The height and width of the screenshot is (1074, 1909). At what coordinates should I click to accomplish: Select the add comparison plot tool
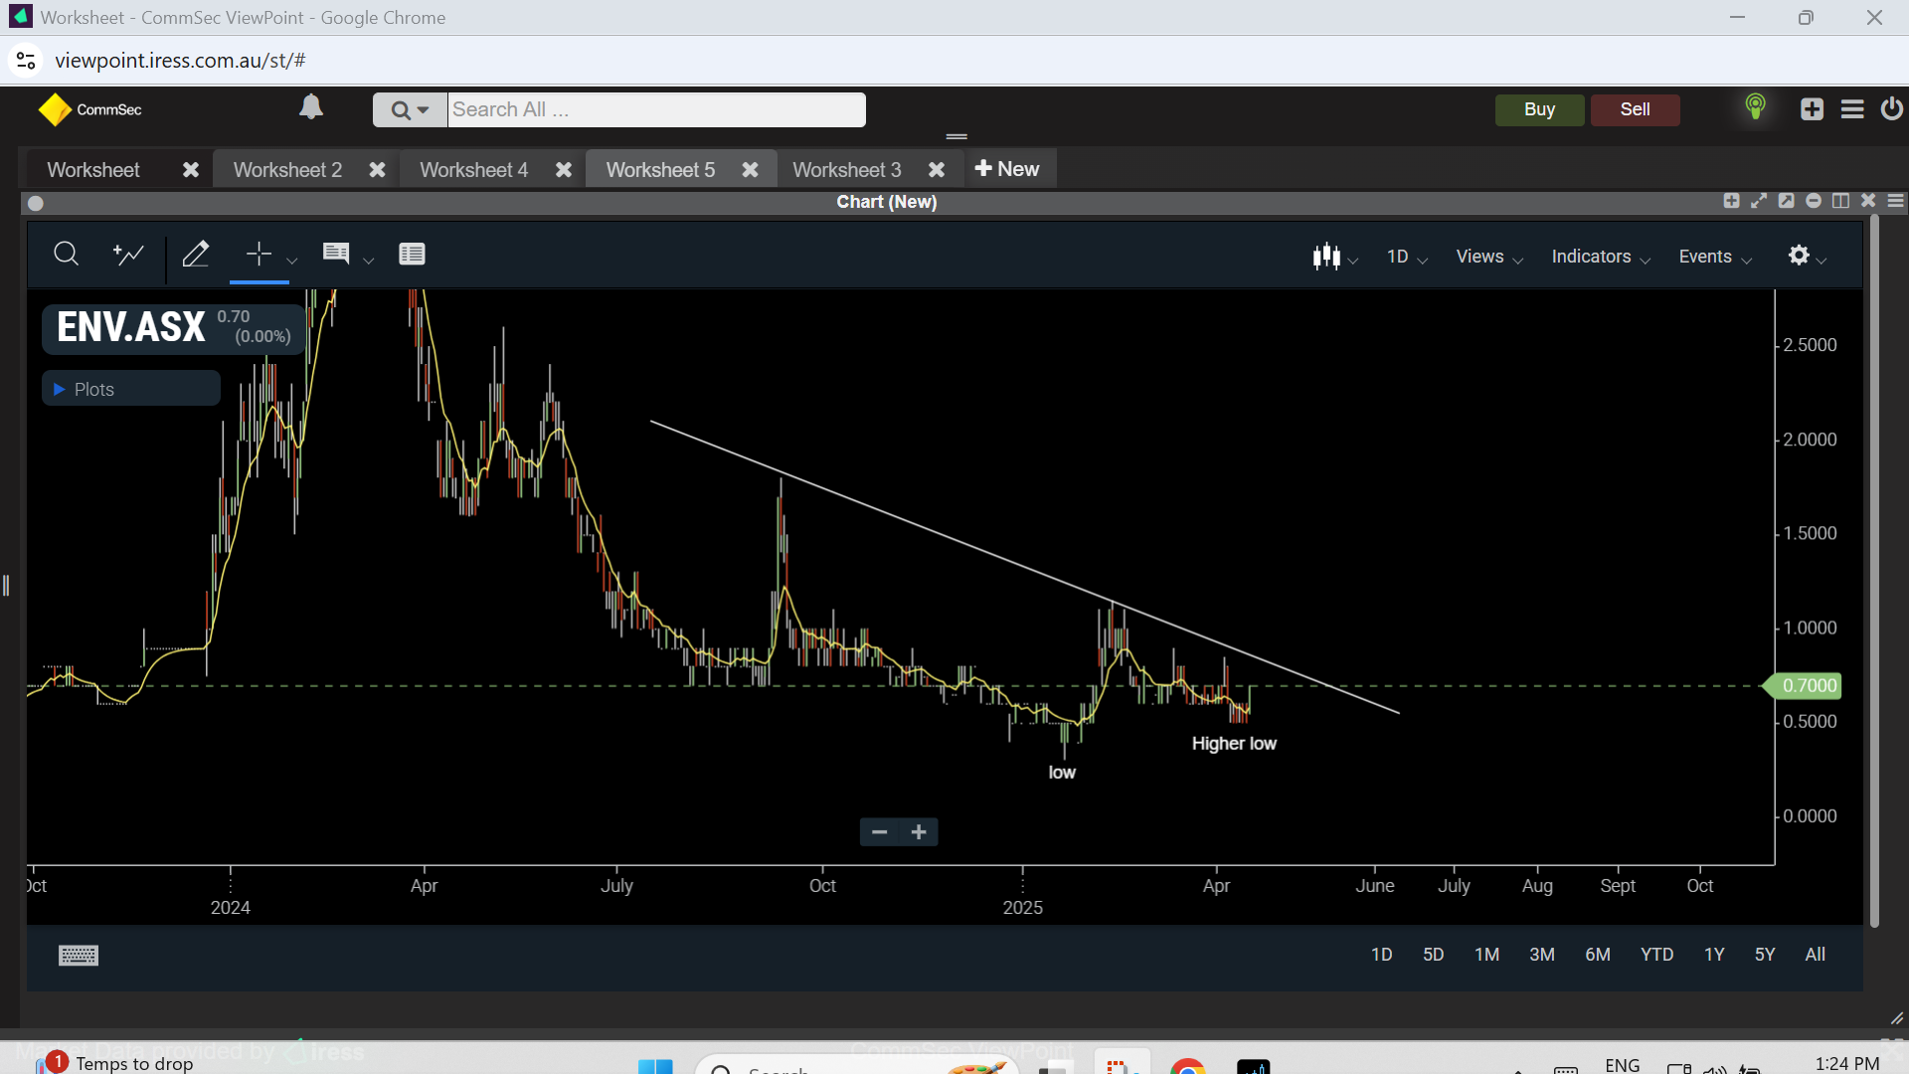[128, 255]
